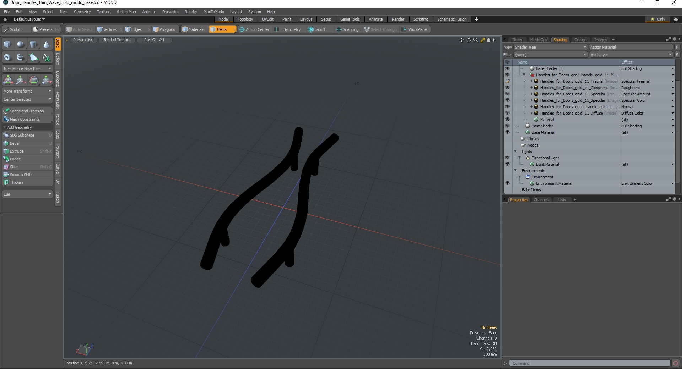Toggle visibility of Base Material
The width and height of the screenshot is (682, 369).
[507, 132]
